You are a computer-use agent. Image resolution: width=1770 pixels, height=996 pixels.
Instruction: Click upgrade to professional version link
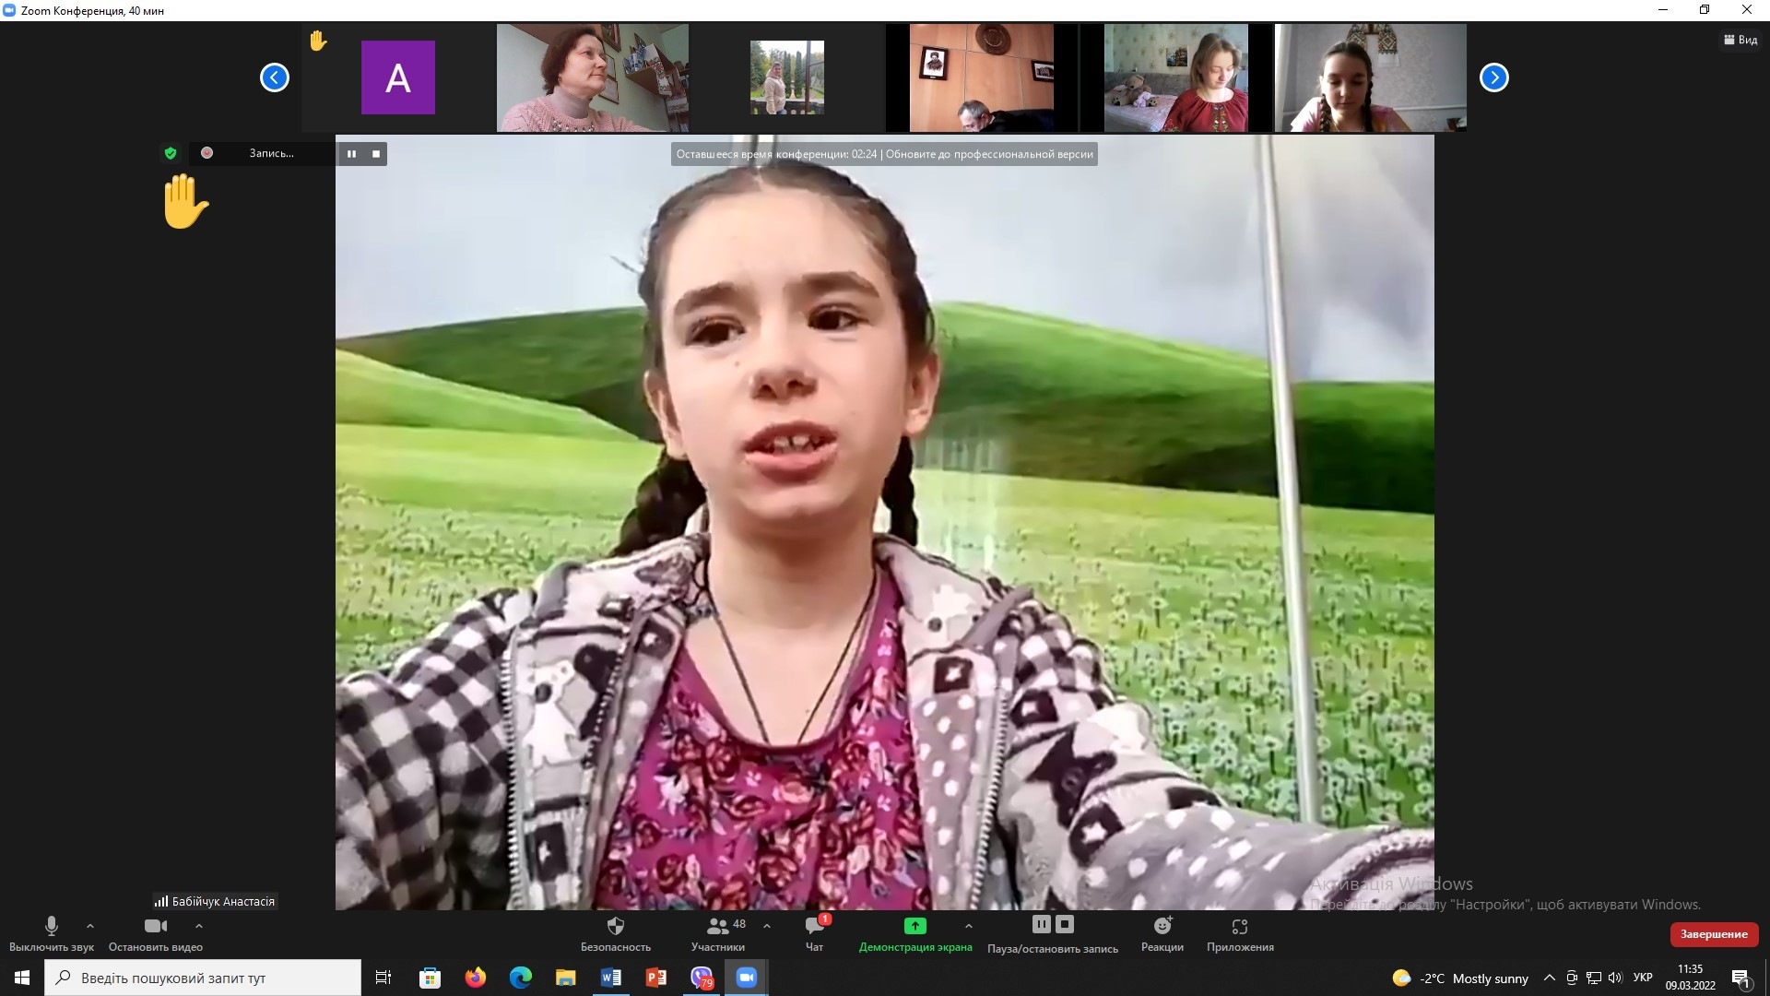(x=989, y=154)
